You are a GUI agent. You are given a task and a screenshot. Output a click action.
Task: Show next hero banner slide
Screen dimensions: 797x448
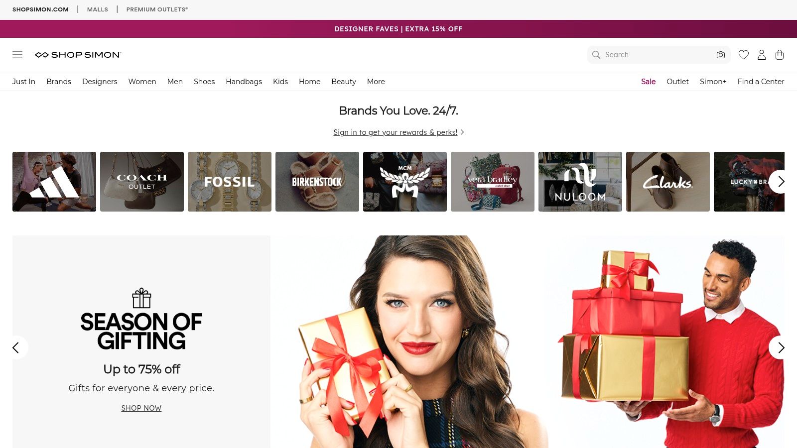(780, 347)
